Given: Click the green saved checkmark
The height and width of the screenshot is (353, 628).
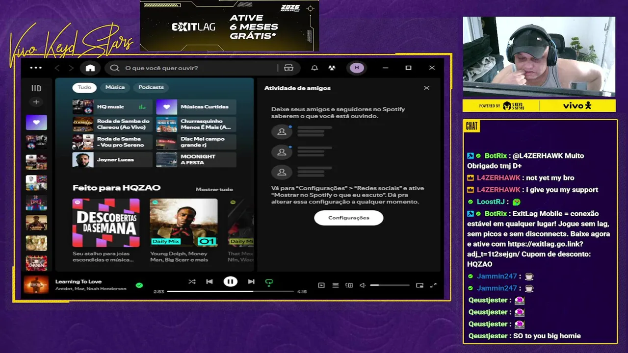Looking at the screenshot, I should [139, 285].
